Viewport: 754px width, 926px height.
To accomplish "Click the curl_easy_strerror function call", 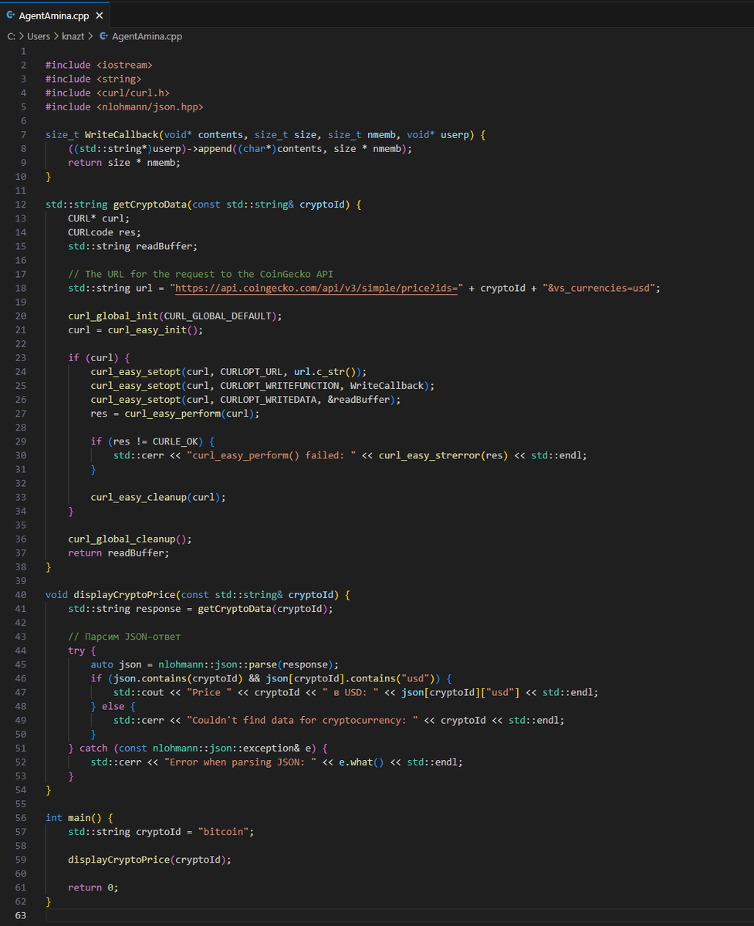I will click(x=430, y=455).
